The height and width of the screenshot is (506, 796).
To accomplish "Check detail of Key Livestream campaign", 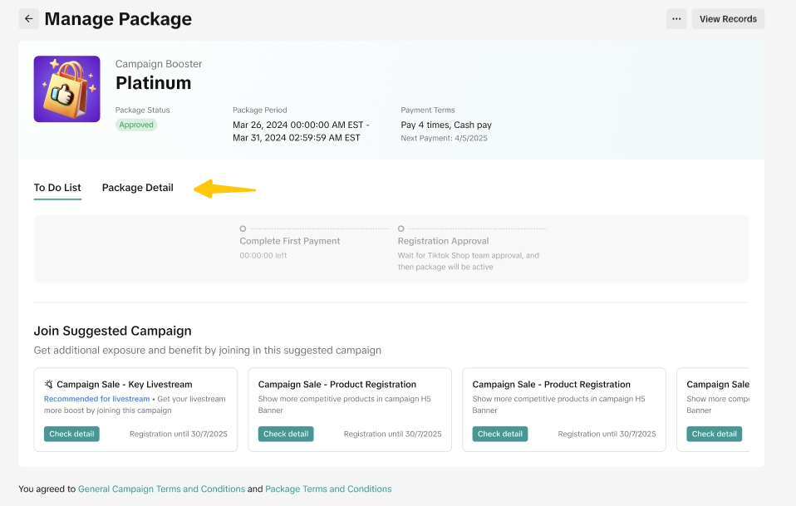I will [x=71, y=434].
